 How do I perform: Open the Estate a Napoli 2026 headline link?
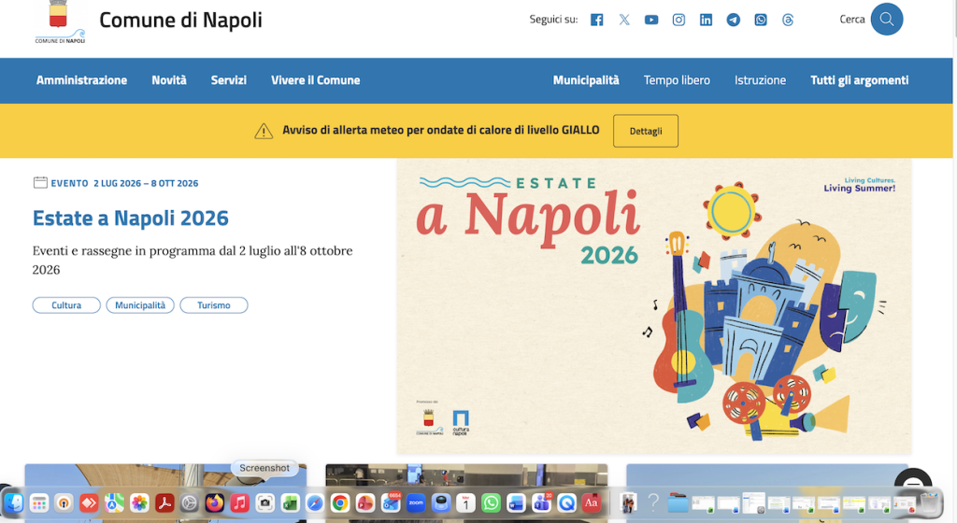[131, 219]
